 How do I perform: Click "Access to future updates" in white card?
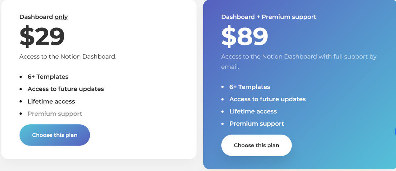pos(66,89)
